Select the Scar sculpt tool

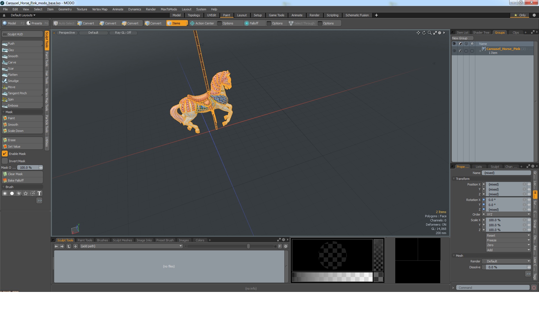(22, 68)
